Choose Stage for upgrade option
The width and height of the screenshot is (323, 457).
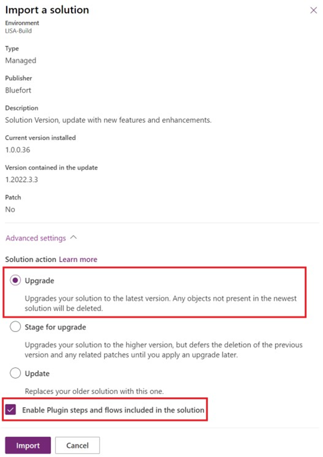point(15,326)
